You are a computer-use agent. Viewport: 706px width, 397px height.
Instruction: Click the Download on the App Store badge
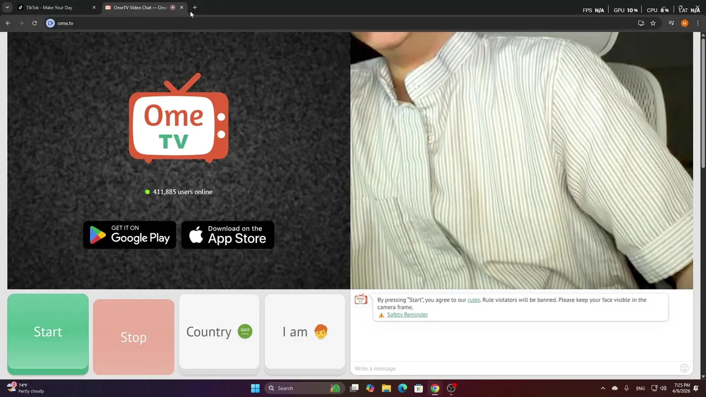(228, 235)
